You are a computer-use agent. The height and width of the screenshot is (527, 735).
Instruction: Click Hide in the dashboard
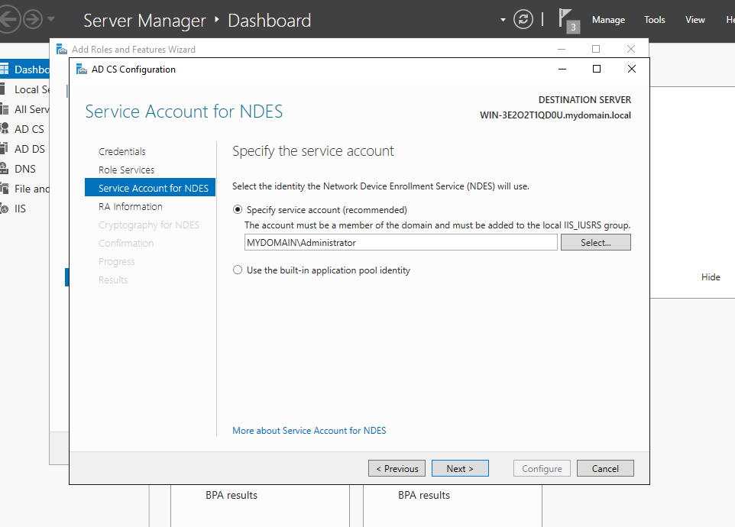[x=711, y=276]
